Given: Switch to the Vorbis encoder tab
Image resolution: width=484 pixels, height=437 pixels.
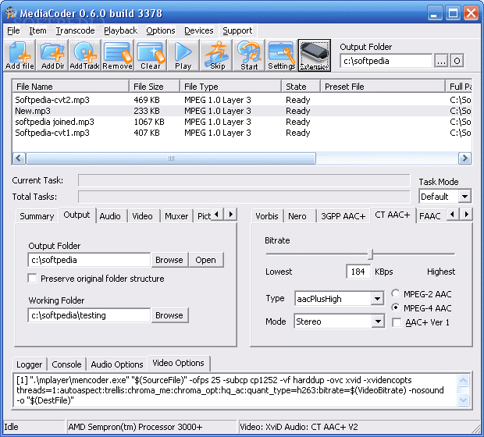Looking at the screenshot, I should tap(267, 216).
